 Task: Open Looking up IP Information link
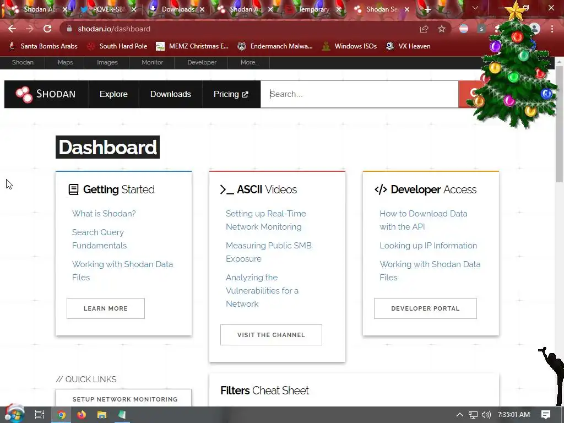[429, 246]
